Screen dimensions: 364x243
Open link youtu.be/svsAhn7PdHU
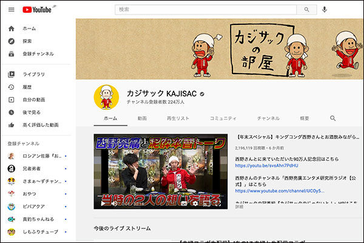click(x=266, y=166)
